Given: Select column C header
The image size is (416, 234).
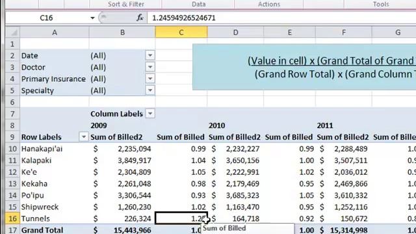Looking at the screenshot, I should (181, 32).
